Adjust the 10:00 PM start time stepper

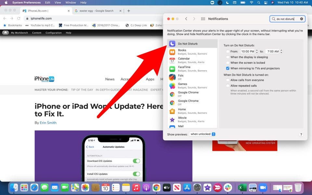[257, 51]
